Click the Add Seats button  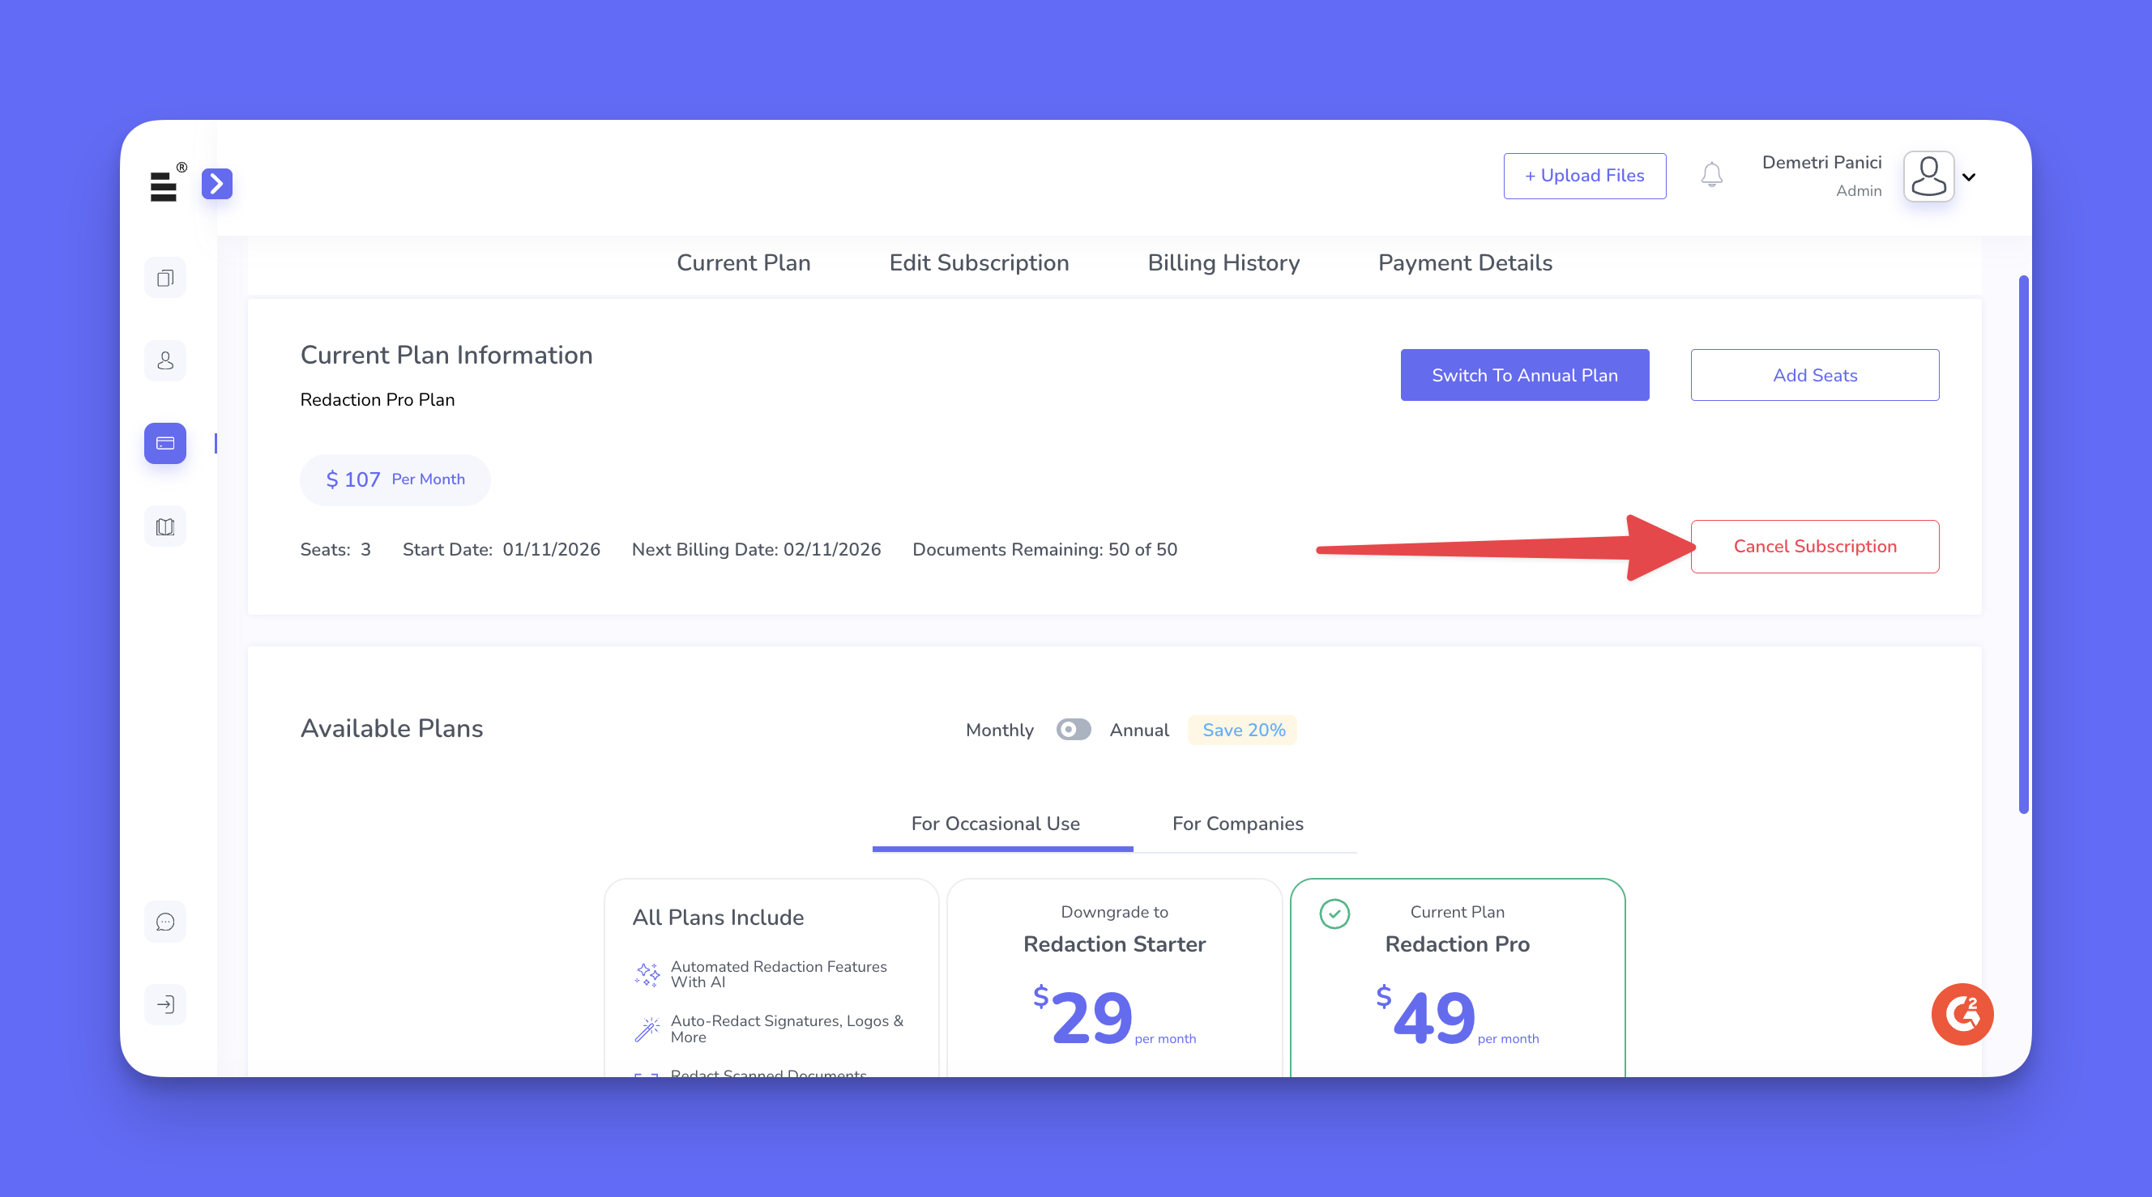pos(1814,375)
